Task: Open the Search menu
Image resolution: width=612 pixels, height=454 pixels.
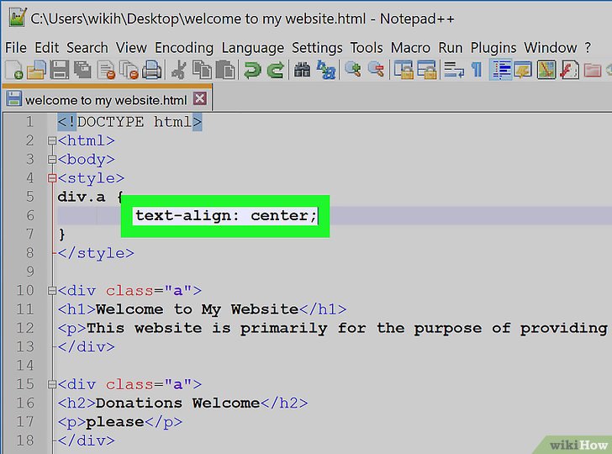Action: click(87, 48)
